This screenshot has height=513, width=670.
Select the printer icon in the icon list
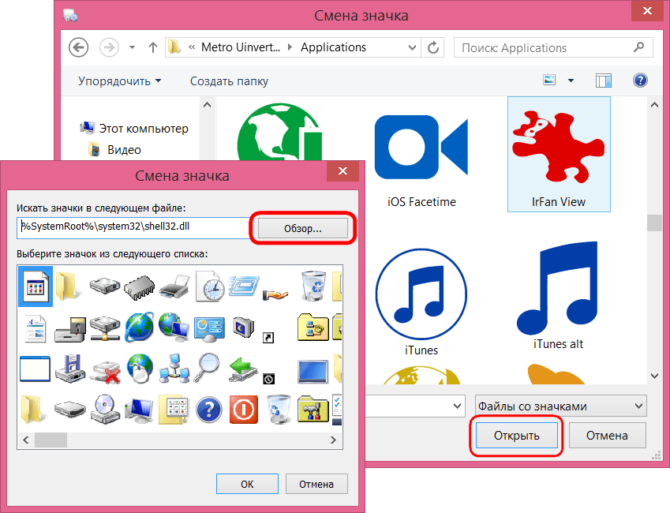[174, 286]
